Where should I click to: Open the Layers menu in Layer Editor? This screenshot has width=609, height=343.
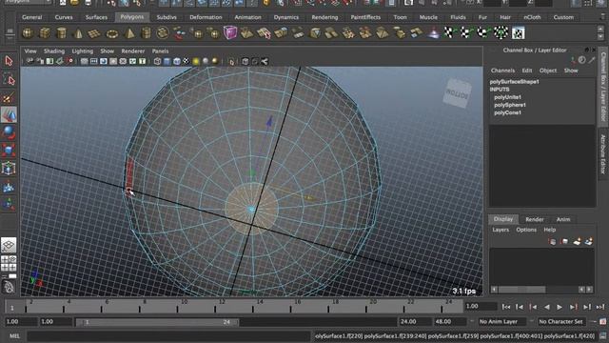(501, 230)
